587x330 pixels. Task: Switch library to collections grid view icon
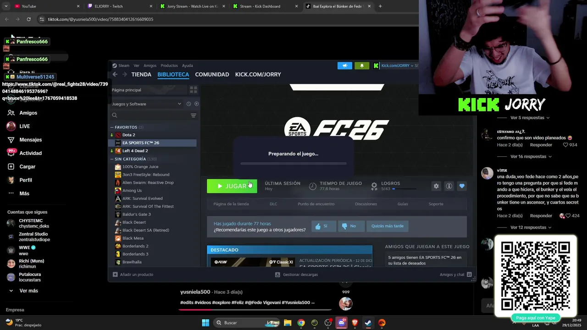click(194, 90)
